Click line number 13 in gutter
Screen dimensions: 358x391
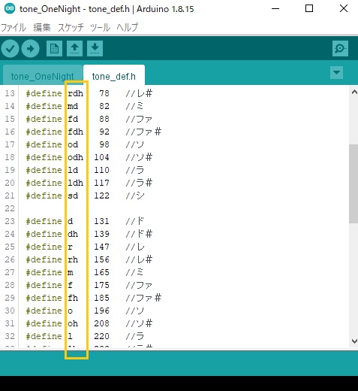coord(10,93)
